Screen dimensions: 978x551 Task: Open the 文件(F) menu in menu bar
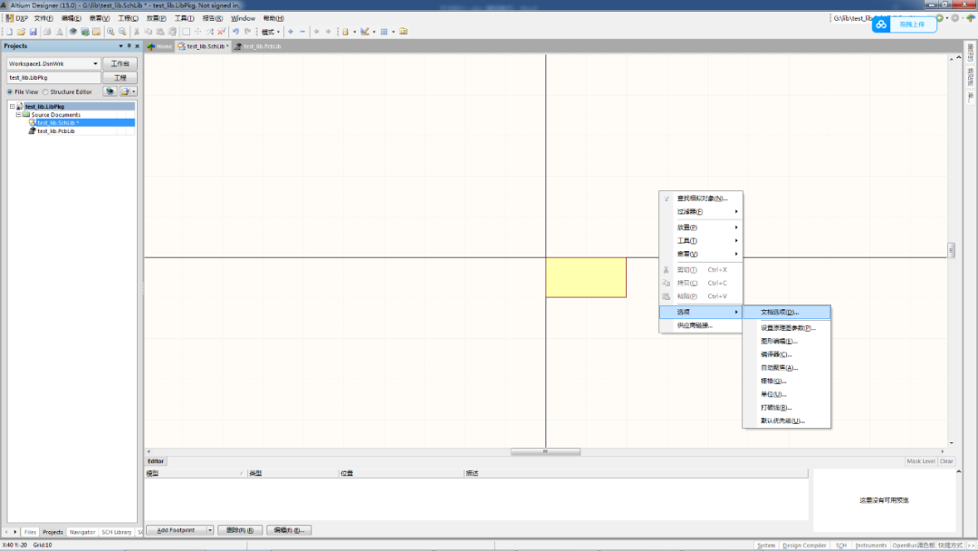(43, 18)
